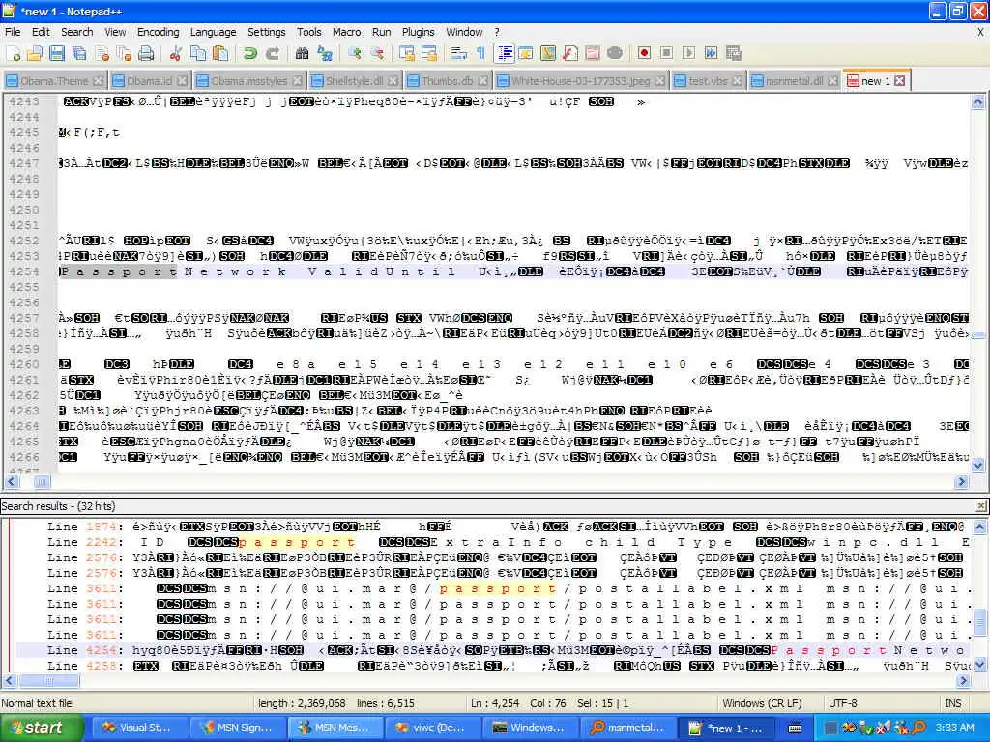Click the Copy toolbar icon
Image resolution: width=990 pixels, height=742 pixels.
point(198,54)
